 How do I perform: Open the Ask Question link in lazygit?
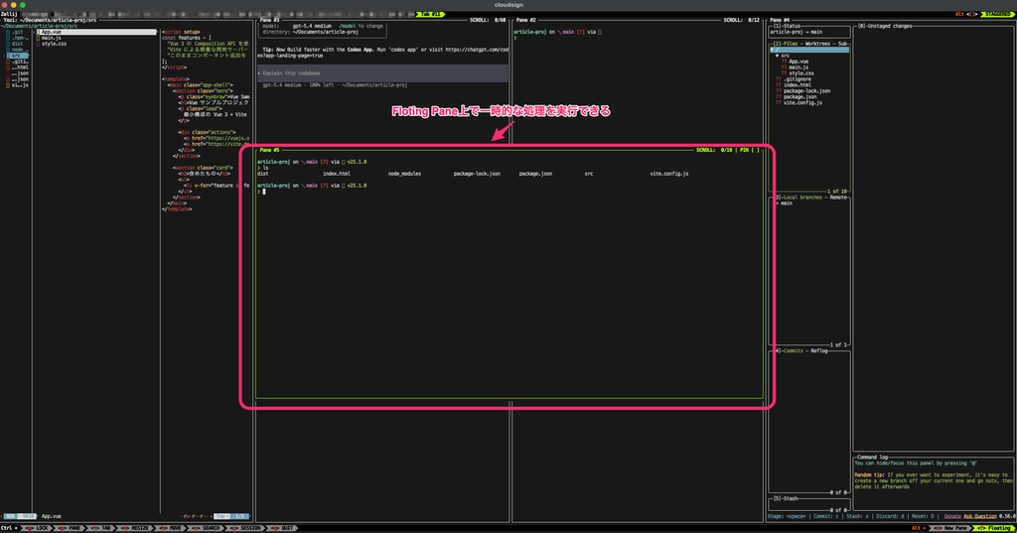(x=980, y=516)
